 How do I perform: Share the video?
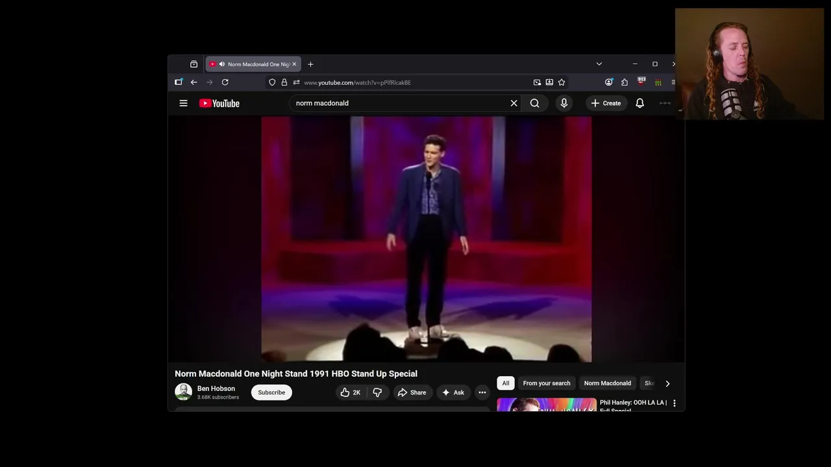[x=412, y=392]
